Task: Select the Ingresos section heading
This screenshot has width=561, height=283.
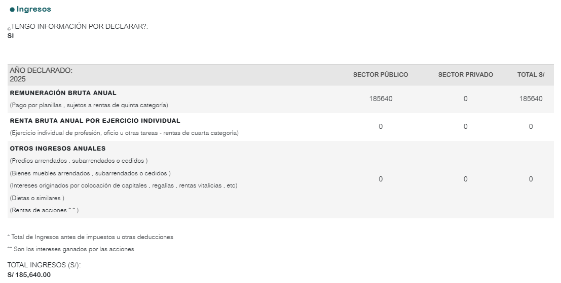Action: 33,9
